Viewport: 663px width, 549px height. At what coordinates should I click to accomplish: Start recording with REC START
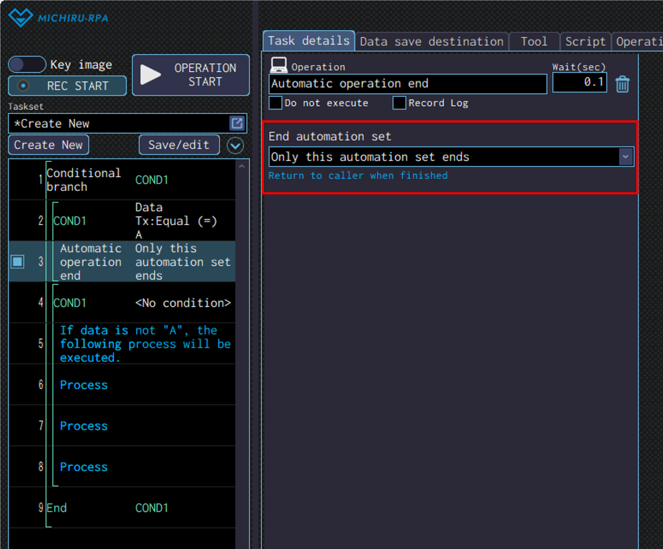pyautogui.click(x=67, y=86)
